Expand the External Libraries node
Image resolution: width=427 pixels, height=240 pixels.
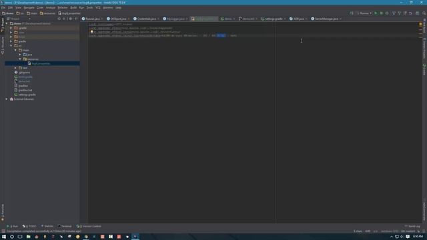click(x=7, y=99)
